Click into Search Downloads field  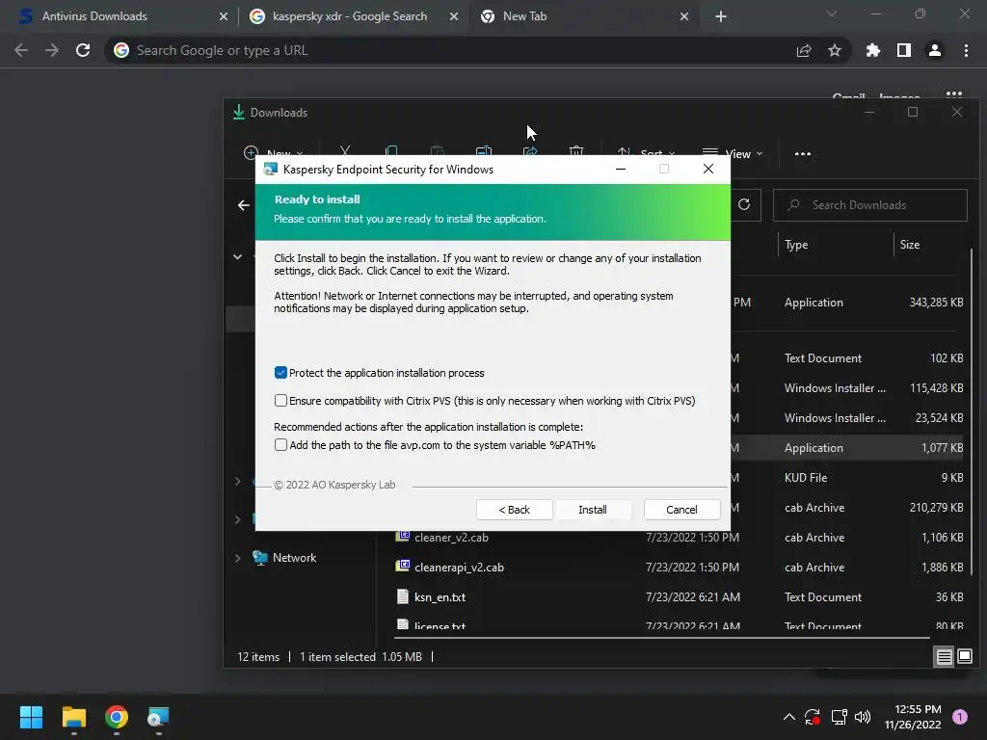point(870,205)
